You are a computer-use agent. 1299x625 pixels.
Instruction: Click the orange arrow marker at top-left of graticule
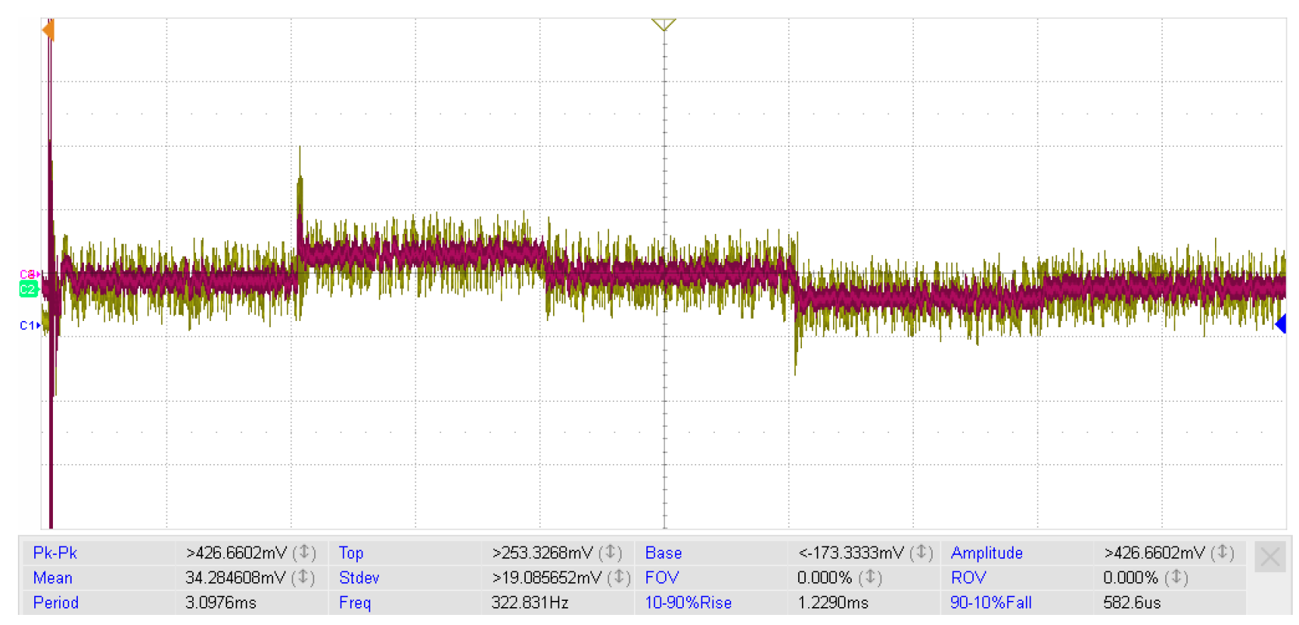coord(48,30)
